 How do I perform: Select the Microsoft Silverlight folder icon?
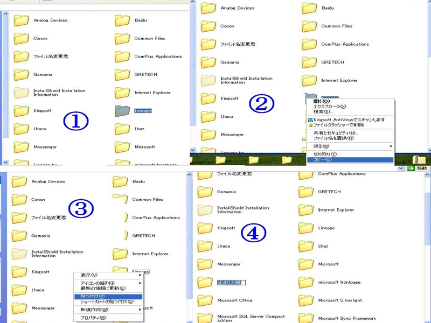click(306, 300)
